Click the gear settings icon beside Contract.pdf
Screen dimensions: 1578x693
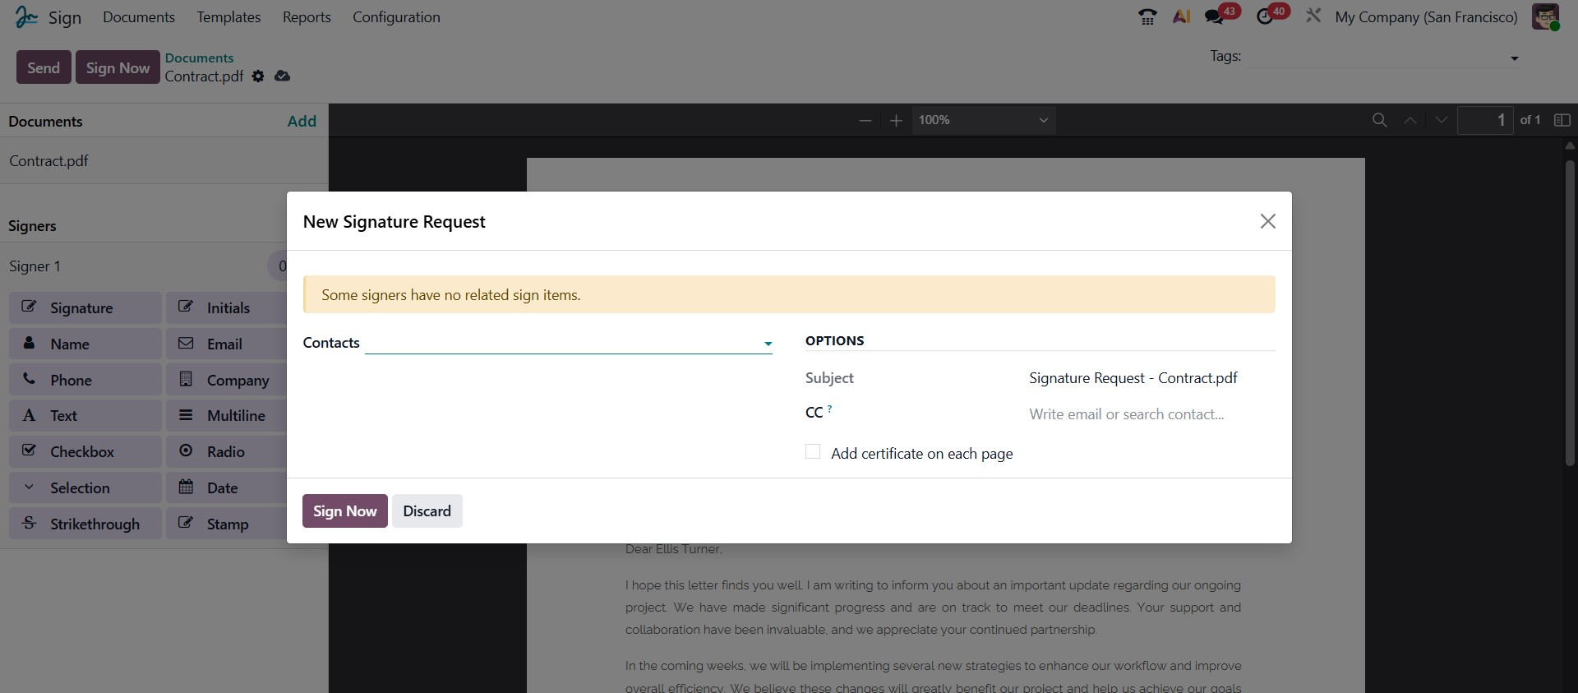point(258,76)
